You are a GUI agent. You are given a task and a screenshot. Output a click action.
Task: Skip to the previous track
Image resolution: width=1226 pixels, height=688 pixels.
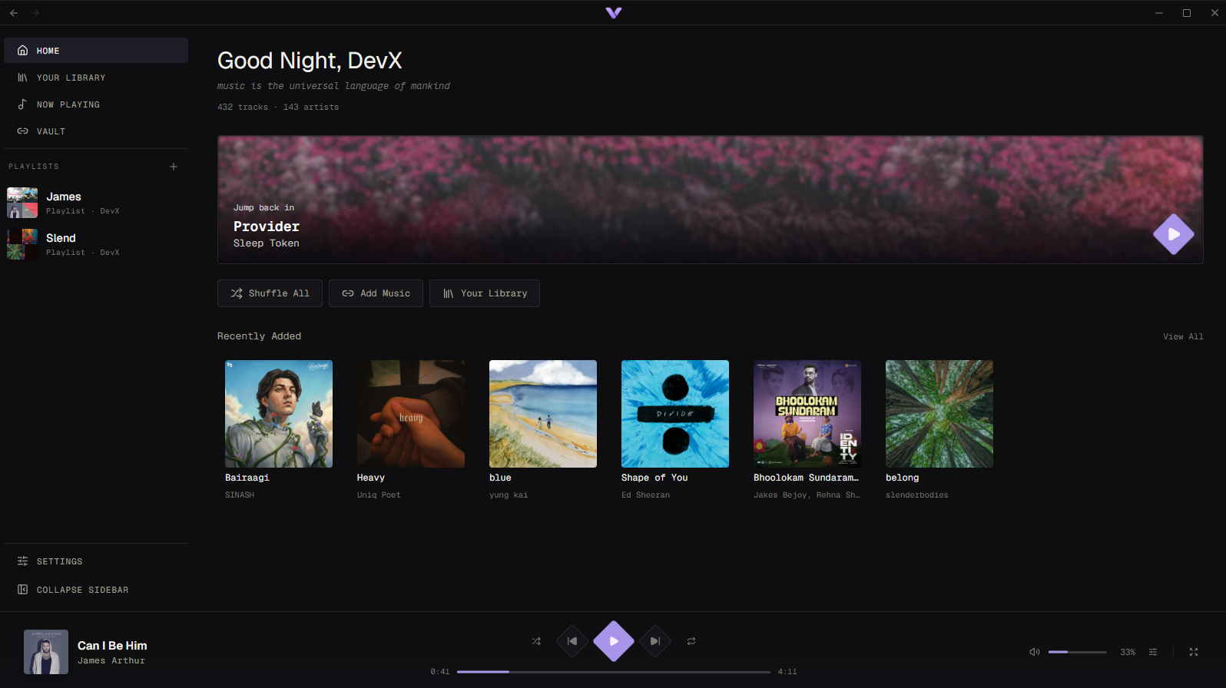(x=572, y=641)
